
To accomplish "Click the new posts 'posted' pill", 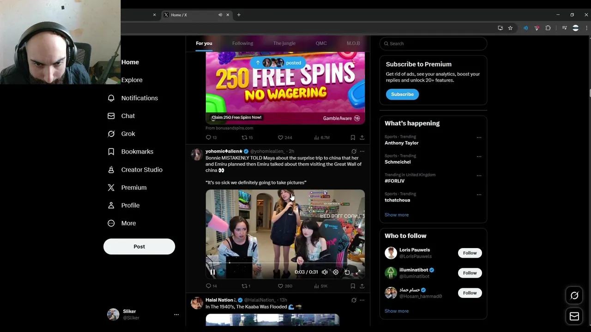I will point(278,63).
